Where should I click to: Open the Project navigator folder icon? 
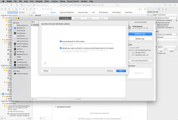point(2,9)
